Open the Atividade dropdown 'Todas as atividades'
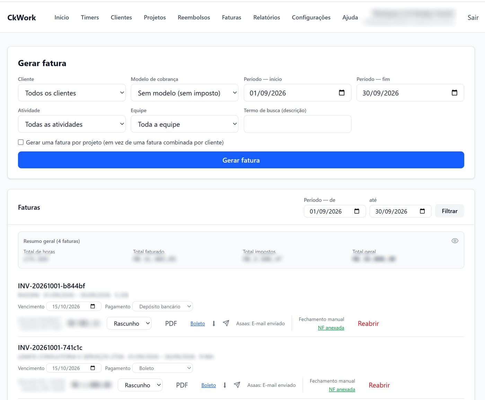485x400 pixels. click(x=72, y=124)
